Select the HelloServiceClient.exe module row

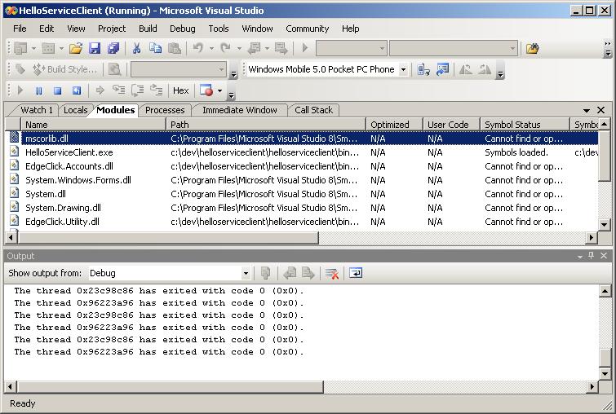[302, 152]
